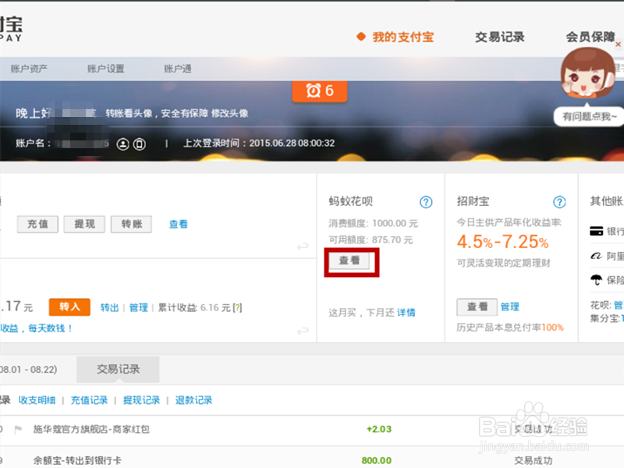624x468 pixels.
Task: Open transaction 余额宝-转出到银行卡
Action: pyautogui.click(x=77, y=460)
